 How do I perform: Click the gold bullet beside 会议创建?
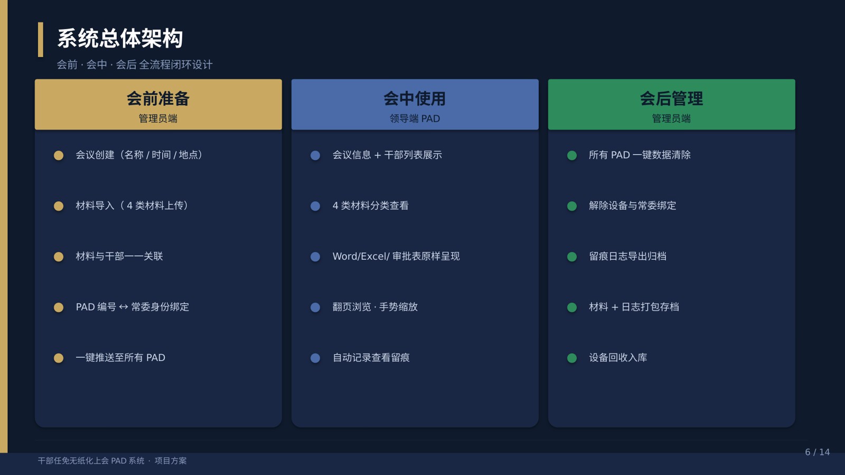59,155
